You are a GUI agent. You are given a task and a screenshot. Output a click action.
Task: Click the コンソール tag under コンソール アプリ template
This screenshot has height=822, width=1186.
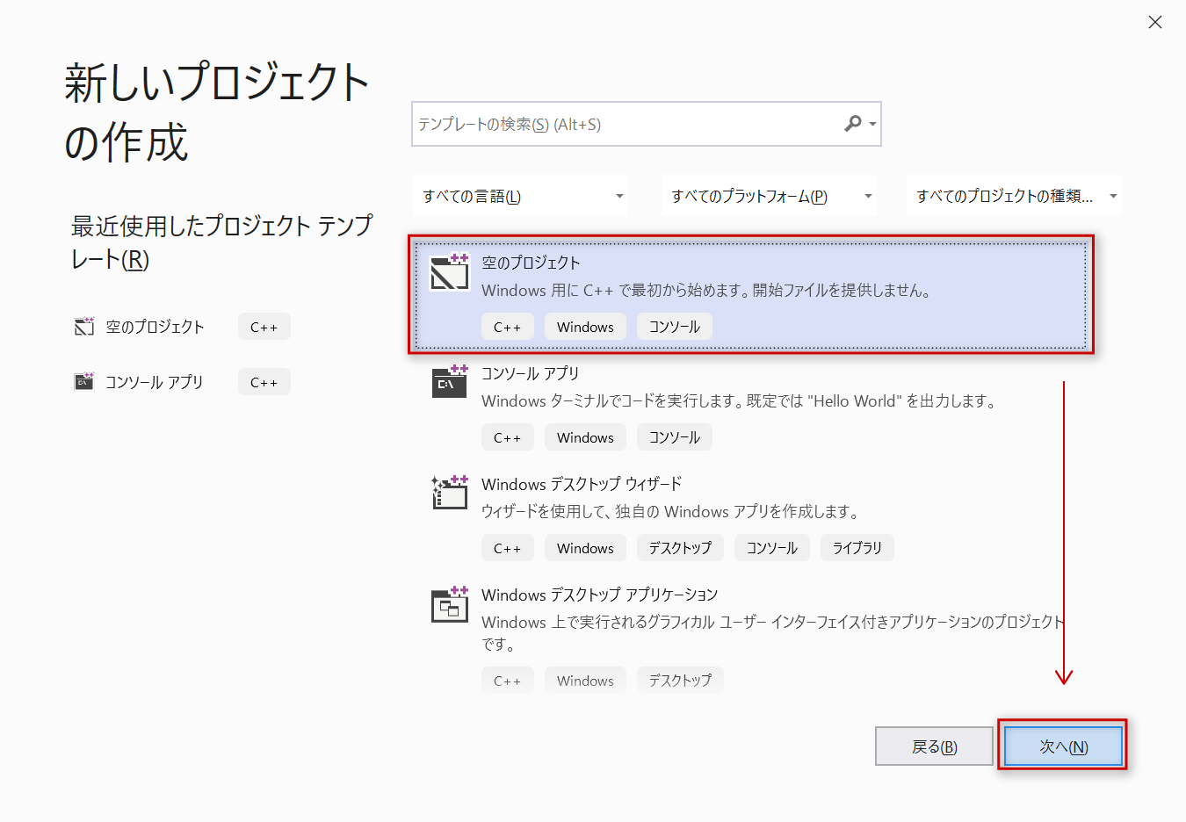point(675,437)
